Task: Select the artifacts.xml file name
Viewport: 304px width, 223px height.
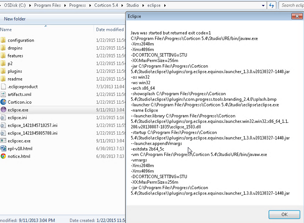Action: 19,94
